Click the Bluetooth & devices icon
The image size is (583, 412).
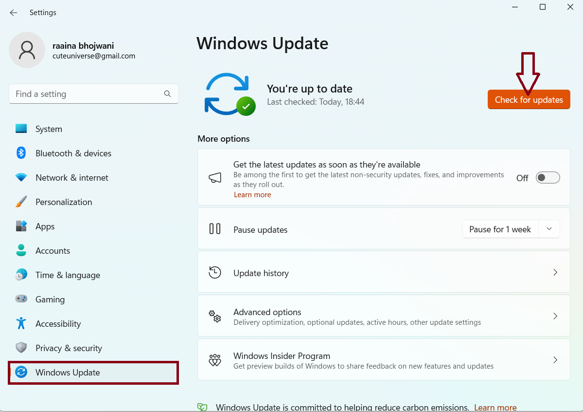(21, 153)
